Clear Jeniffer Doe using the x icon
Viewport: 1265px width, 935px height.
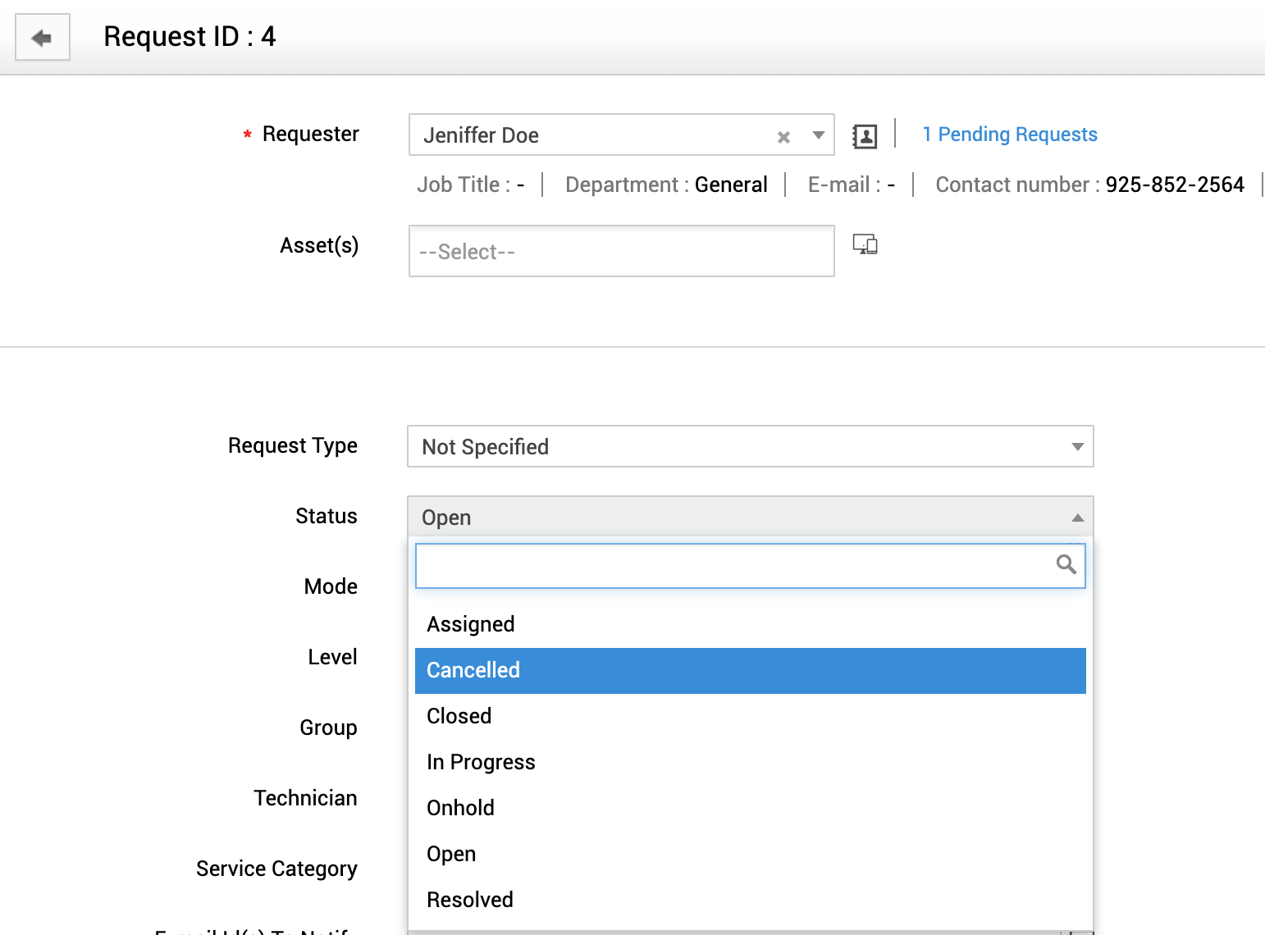pyautogui.click(x=783, y=136)
